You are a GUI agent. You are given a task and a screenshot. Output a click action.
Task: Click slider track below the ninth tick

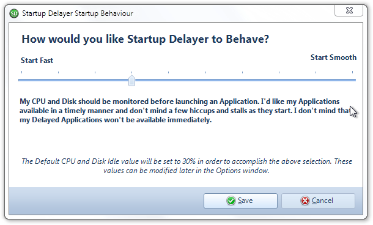pyautogui.click(x=316, y=80)
